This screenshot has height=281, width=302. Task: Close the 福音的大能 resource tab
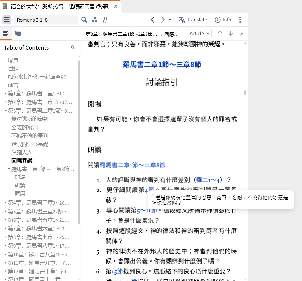(116, 6)
